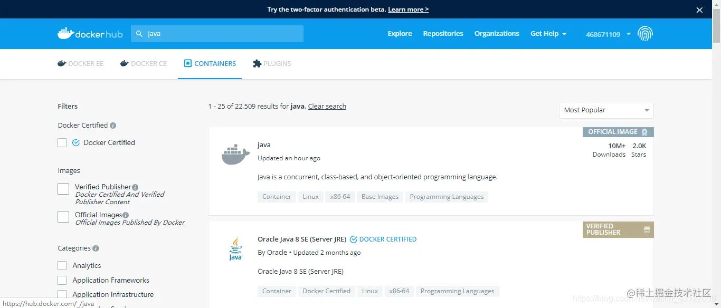Click the Docker CE whale icon
The width and height of the screenshot is (721, 308).
click(x=125, y=63)
